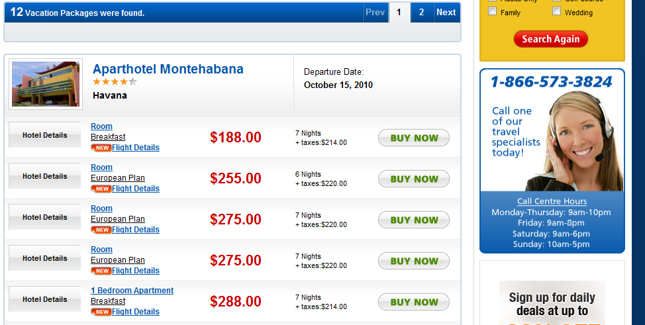Image resolution: width=645 pixels, height=325 pixels.
Task: Open Hotel Details for the $255.00 package
Action: [x=44, y=176]
